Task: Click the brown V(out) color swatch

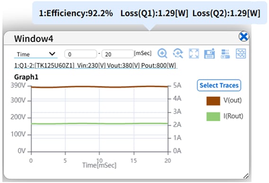Action: pyautogui.click(x=213, y=101)
